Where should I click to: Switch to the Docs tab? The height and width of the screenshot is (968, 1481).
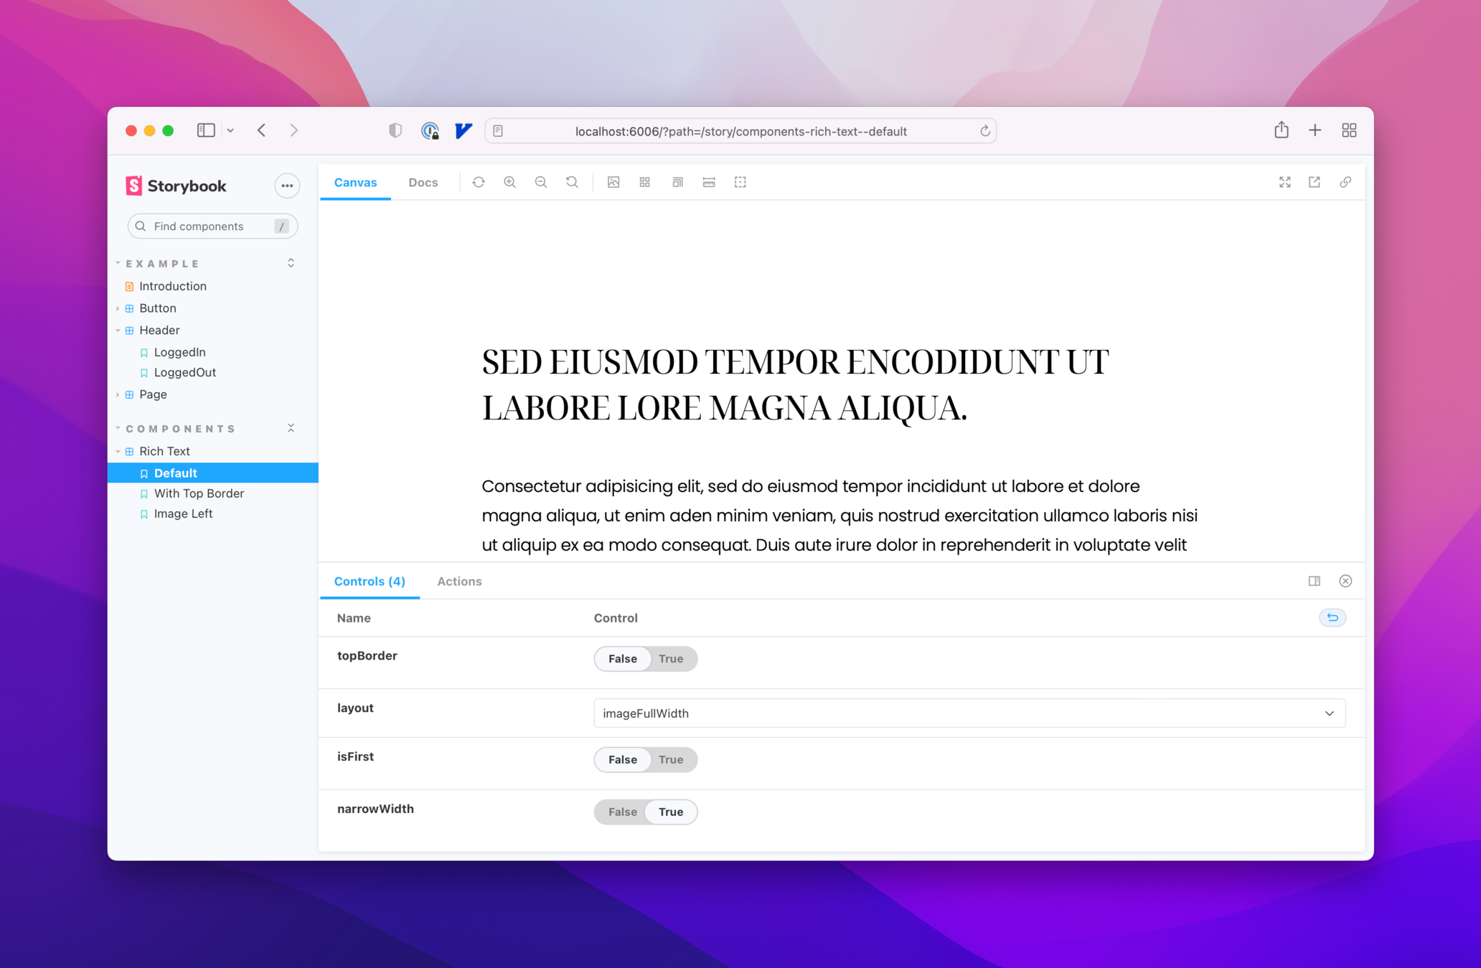coord(423,183)
